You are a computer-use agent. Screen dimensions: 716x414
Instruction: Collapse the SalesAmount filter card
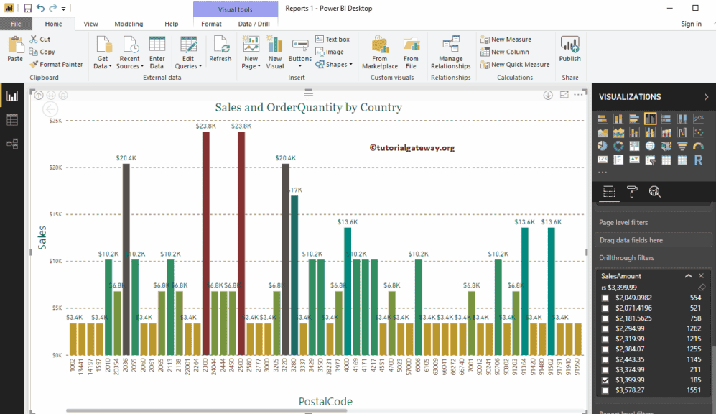pyautogui.click(x=689, y=276)
